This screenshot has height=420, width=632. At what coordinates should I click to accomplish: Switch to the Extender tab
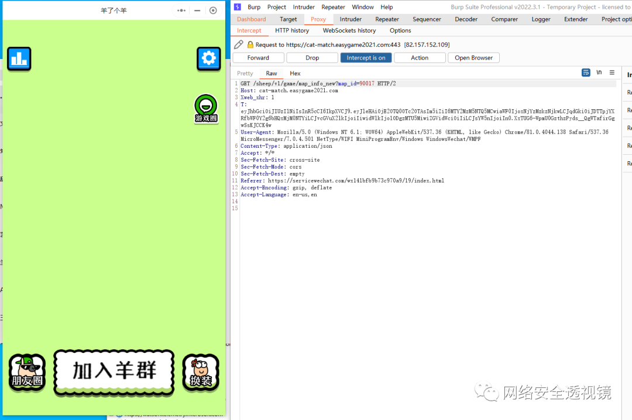click(576, 19)
